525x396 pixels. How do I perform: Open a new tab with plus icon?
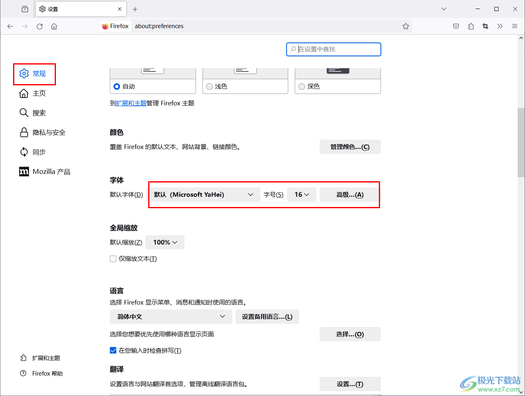tap(135, 9)
